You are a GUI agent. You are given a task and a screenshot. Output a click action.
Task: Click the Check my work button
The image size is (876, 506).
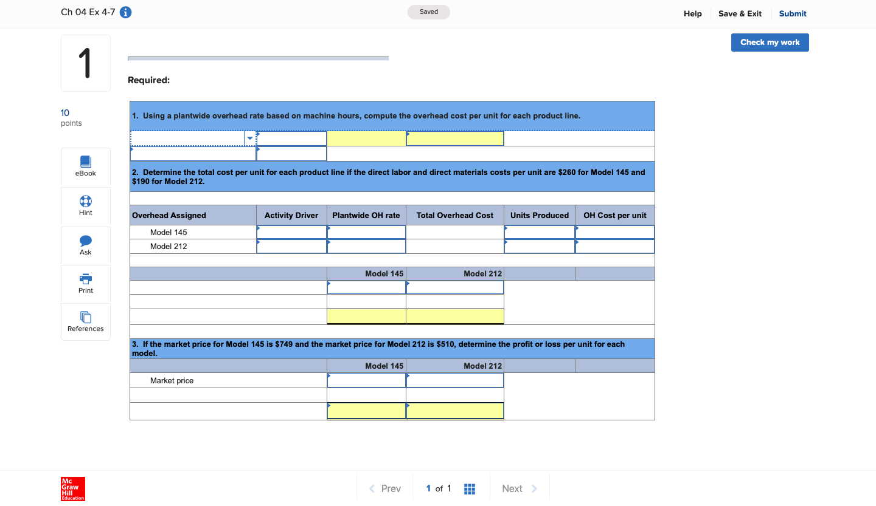point(770,42)
